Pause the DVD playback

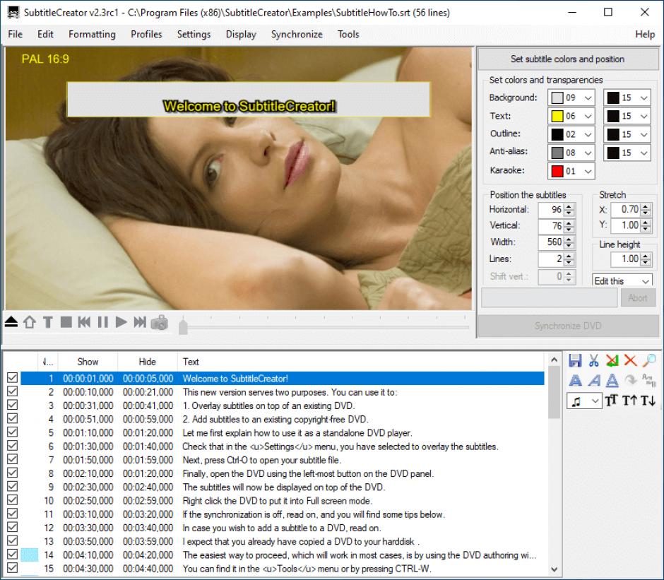click(x=103, y=322)
